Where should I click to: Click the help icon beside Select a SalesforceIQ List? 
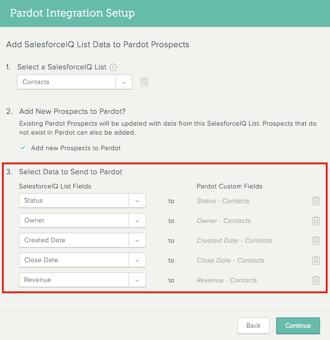pos(113,67)
